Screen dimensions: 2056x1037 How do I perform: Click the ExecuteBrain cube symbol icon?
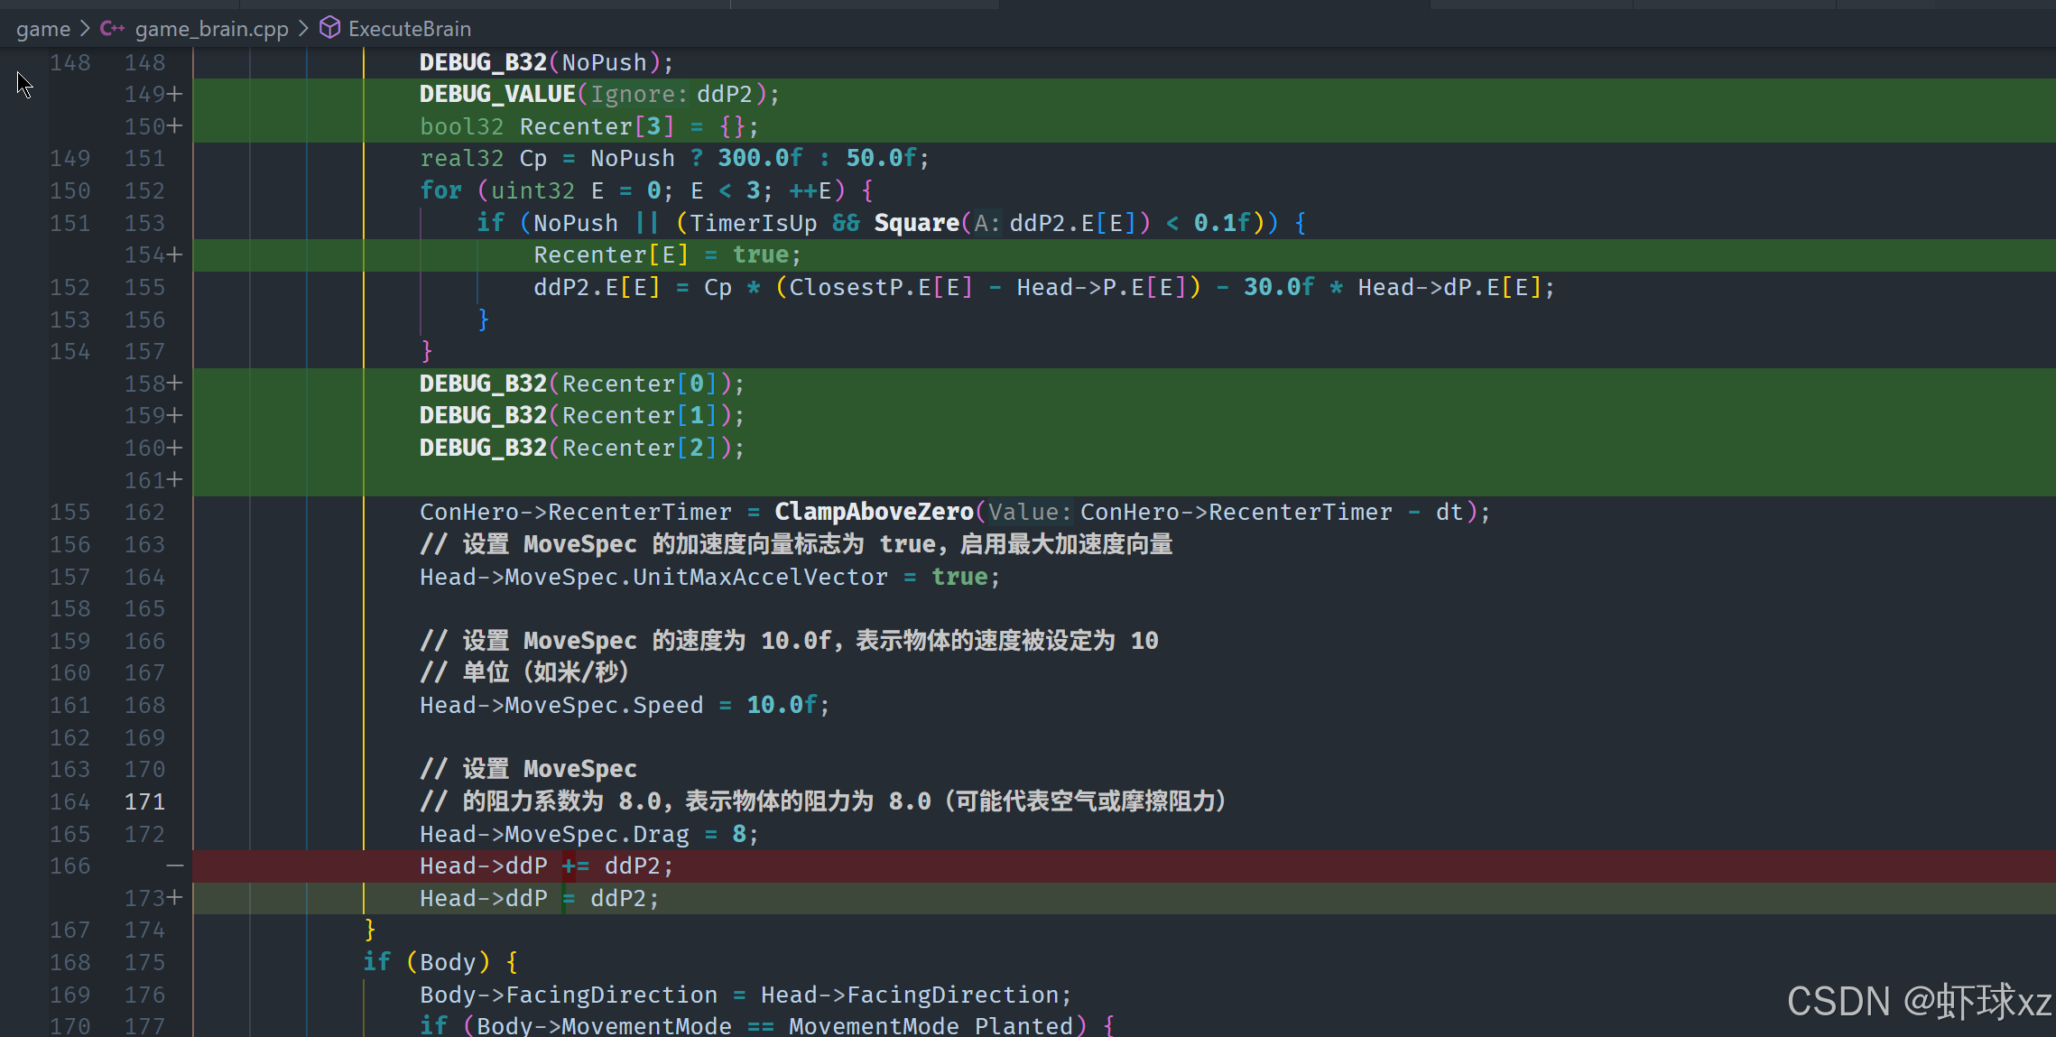click(330, 29)
